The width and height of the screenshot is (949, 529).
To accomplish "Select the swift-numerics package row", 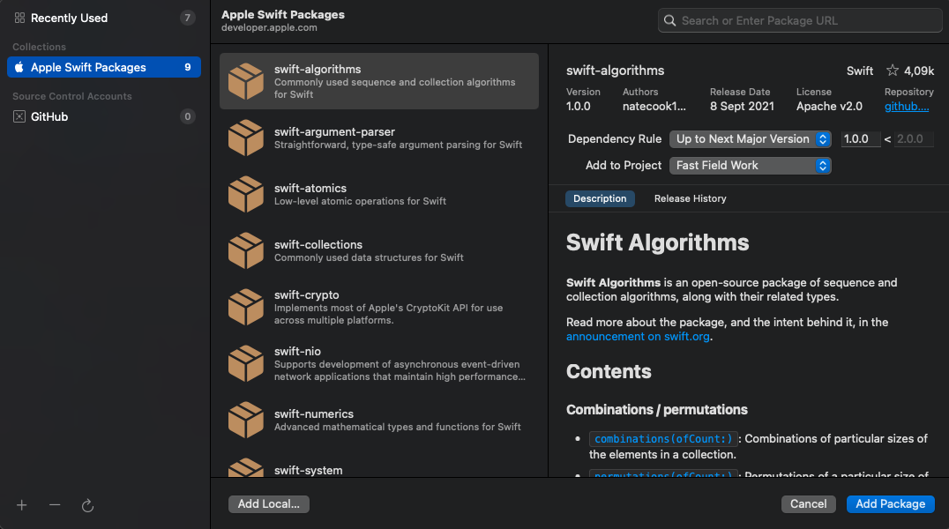I will [x=379, y=420].
